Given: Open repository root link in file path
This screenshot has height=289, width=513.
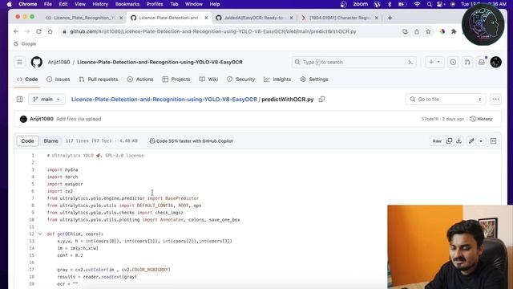Looking at the screenshot, I should 164,99.
